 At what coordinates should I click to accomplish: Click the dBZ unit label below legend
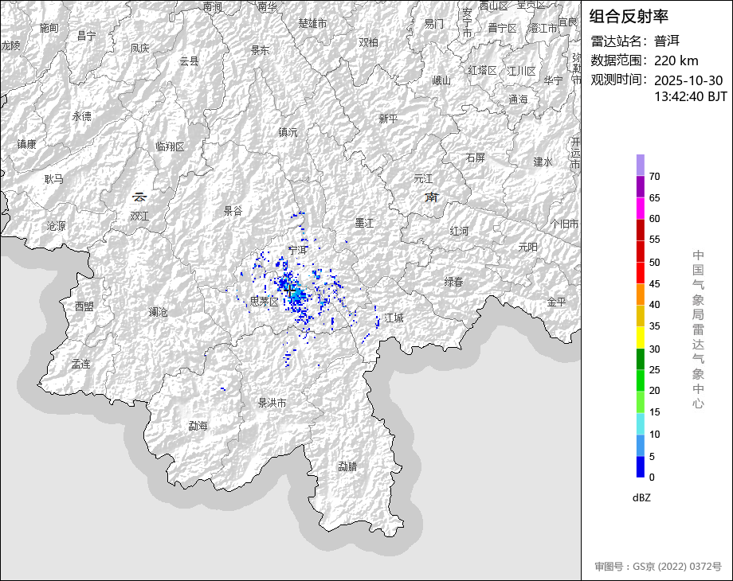pyautogui.click(x=642, y=497)
